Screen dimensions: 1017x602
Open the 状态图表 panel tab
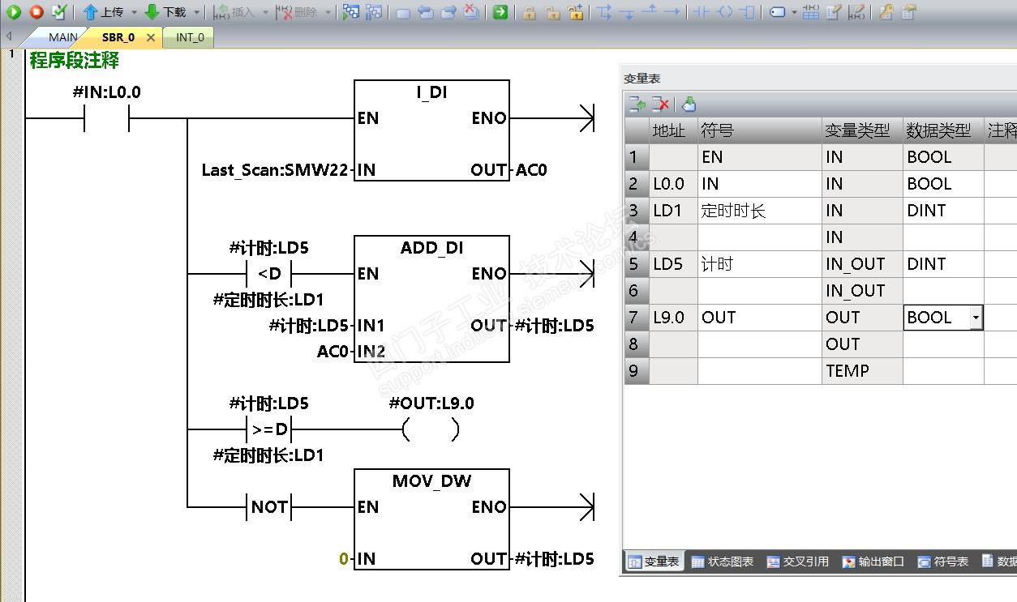(723, 561)
